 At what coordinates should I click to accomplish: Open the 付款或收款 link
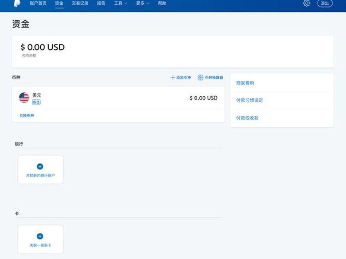tap(247, 118)
